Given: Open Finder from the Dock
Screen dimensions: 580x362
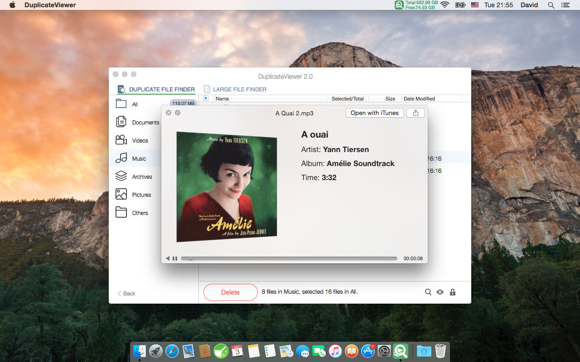Looking at the screenshot, I should tap(140, 351).
